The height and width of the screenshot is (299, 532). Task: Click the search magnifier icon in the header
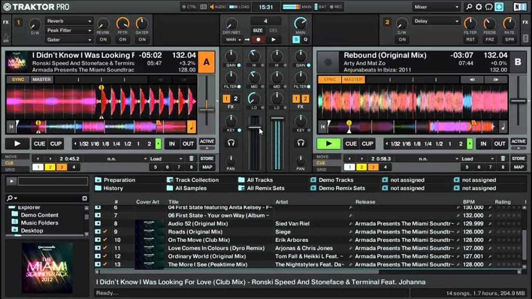pyautogui.click(x=469, y=7)
